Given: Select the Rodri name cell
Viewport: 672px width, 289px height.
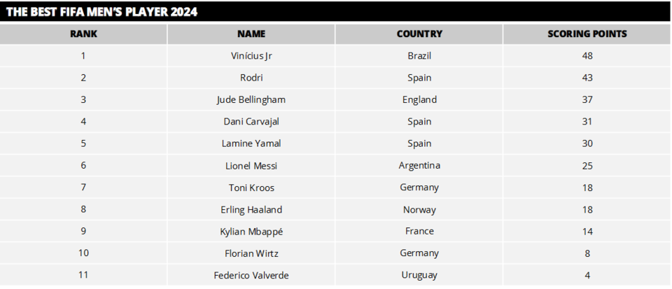Looking at the screenshot, I should point(251,78).
